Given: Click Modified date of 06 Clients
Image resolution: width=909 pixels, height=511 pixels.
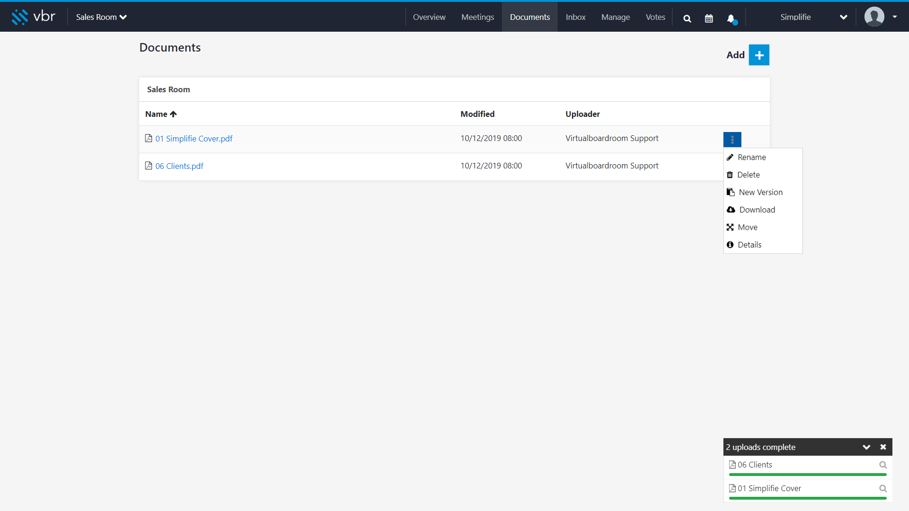Looking at the screenshot, I should point(491,166).
